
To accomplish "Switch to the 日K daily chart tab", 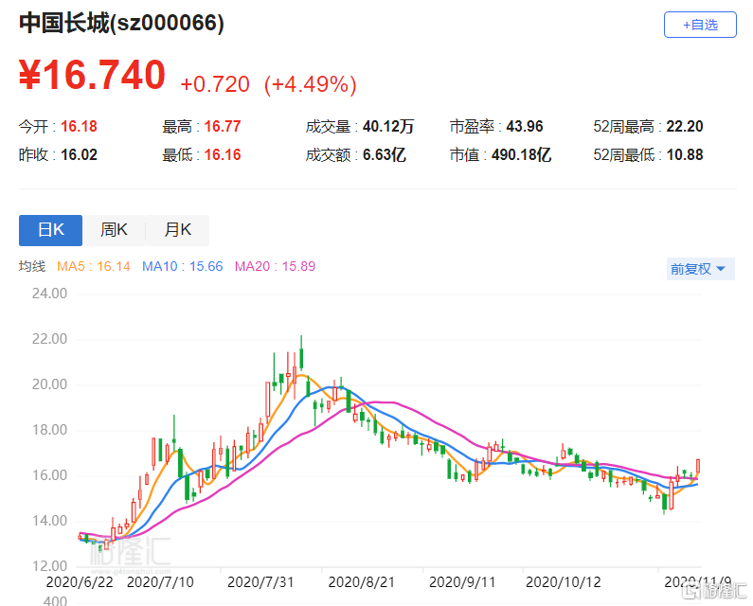I will tap(50, 230).
